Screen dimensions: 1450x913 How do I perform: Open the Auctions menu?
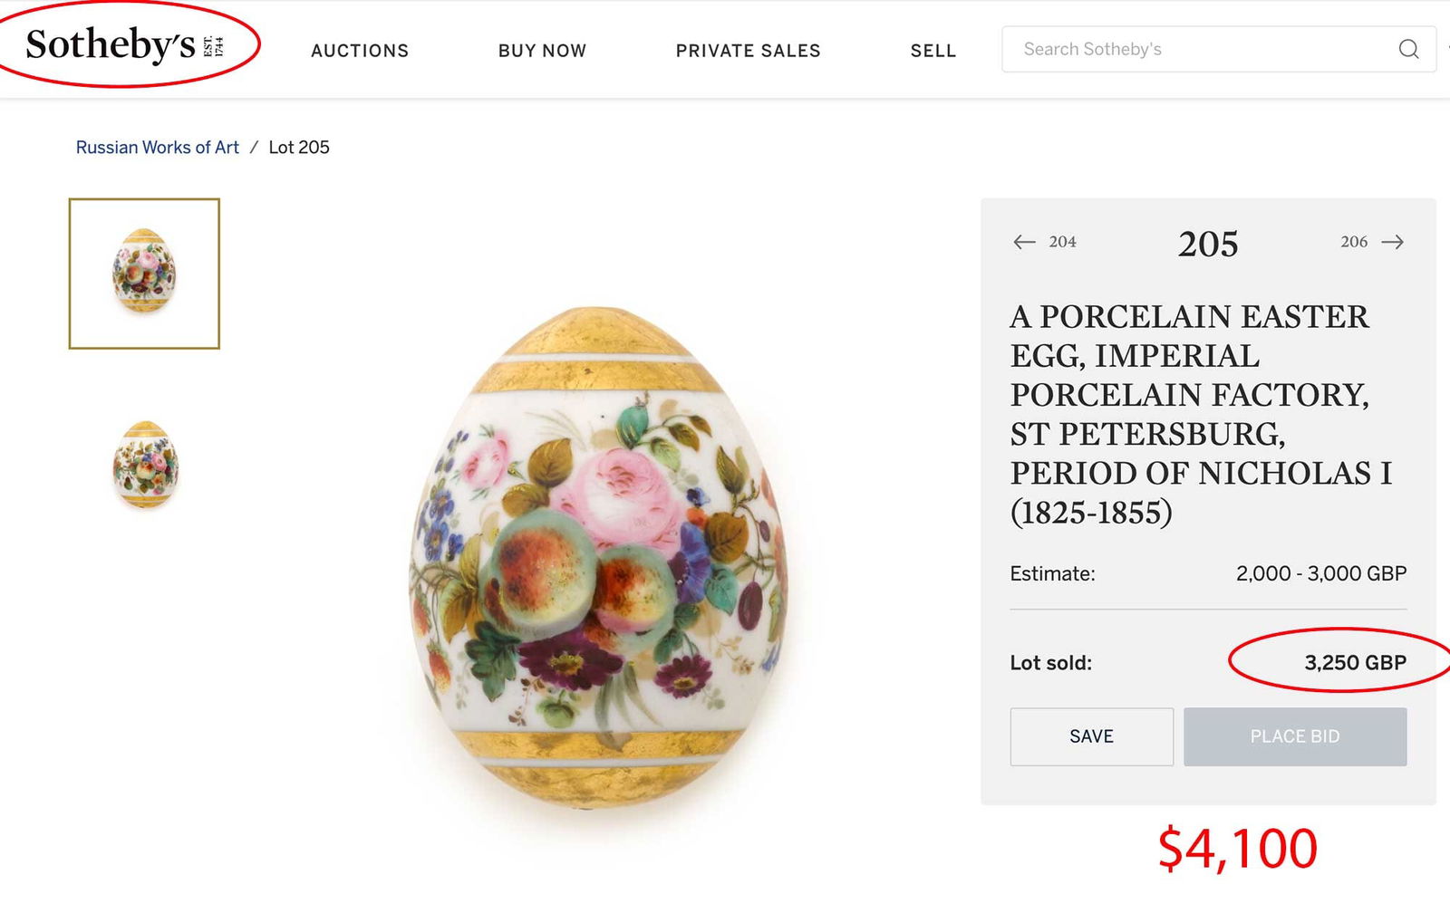pyautogui.click(x=360, y=51)
